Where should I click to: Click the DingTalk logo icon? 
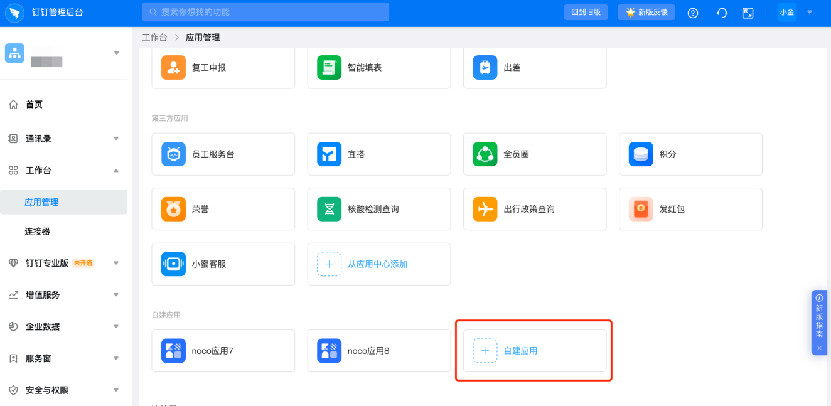pyautogui.click(x=14, y=13)
